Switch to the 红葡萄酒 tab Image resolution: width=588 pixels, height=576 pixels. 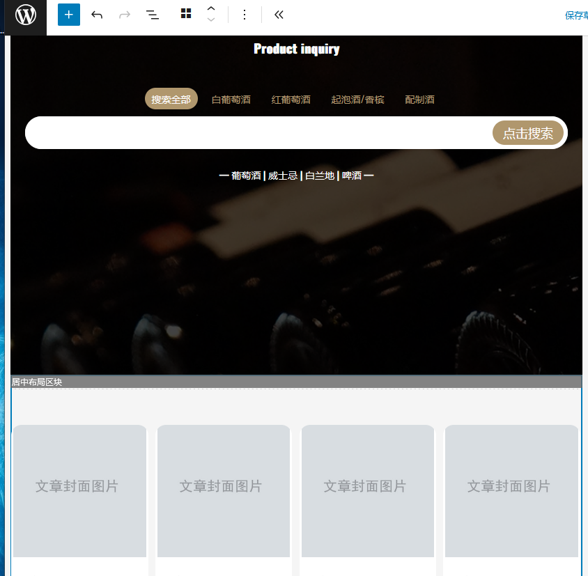[x=291, y=100]
